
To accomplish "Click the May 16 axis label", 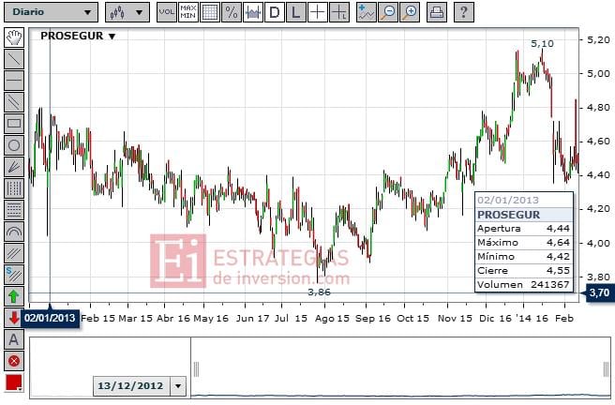I will click(211, 319).
